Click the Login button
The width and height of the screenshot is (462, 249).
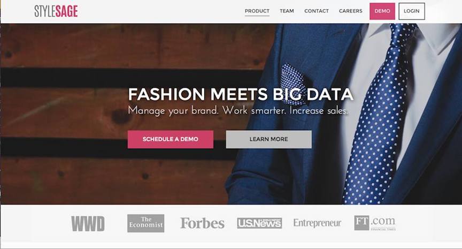(412, 11)
